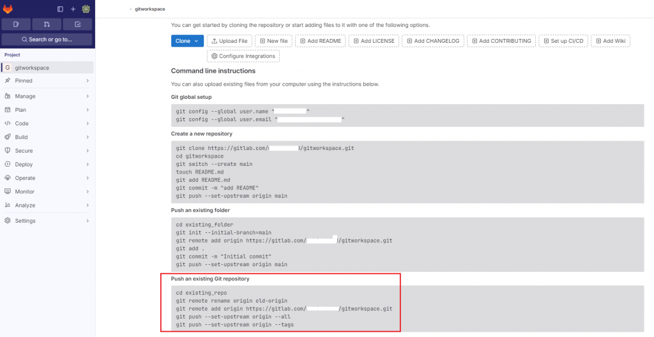Toggle the sidebar collapse icon
Viewport: 654px width, 337px height.
coord(60,9)
